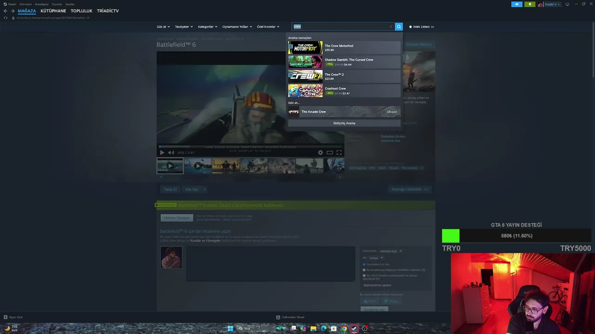Open Microsoft Store from the taskbar
Image resolution: width=595 pixels, height=334 pixels.
[334, 328]
